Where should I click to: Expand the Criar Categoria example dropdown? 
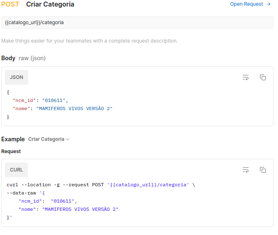coord(49,139)
